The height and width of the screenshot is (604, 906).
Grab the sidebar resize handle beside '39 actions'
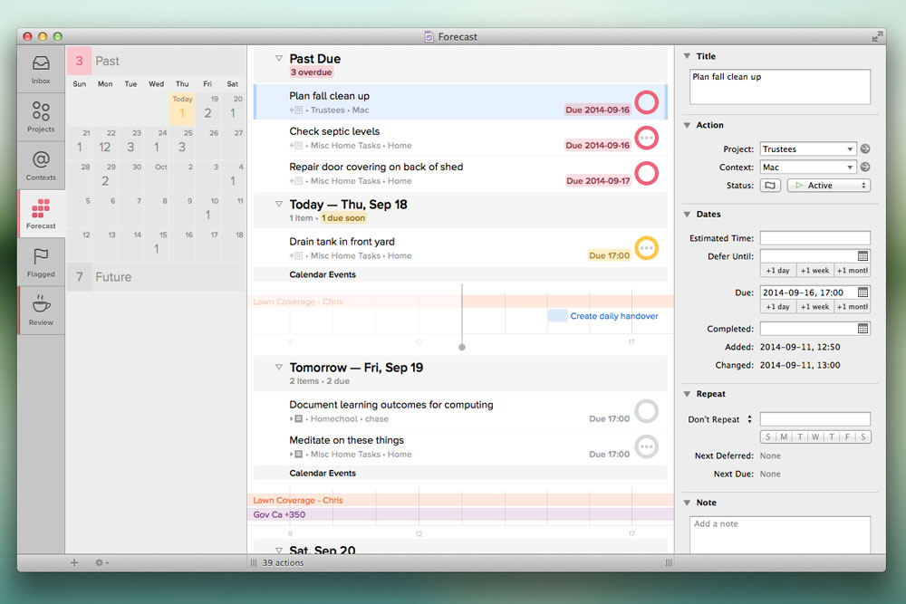pyautogui.click(x=253, y=563)
